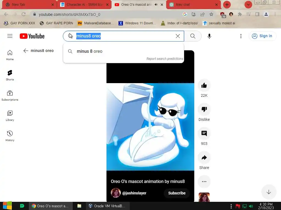Image resolution: width=281 pixels, height=210 pixels.
Task: Open the @jashinslayer channel link
Action: coord(134,193)
